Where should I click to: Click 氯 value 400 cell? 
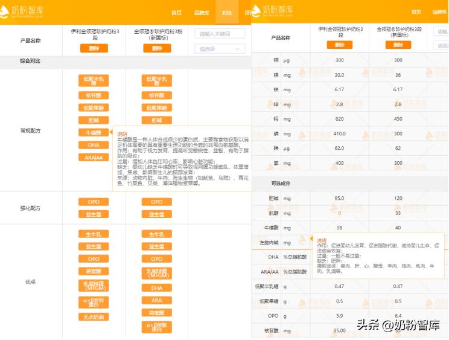point(340,163)
